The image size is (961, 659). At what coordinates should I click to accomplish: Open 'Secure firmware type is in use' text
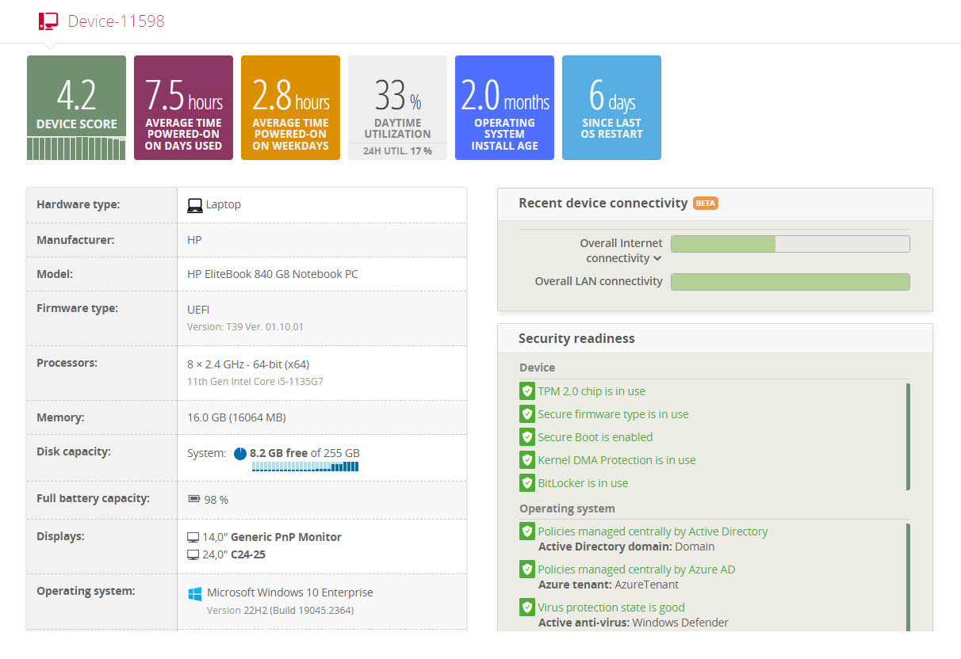coord(613,414)
